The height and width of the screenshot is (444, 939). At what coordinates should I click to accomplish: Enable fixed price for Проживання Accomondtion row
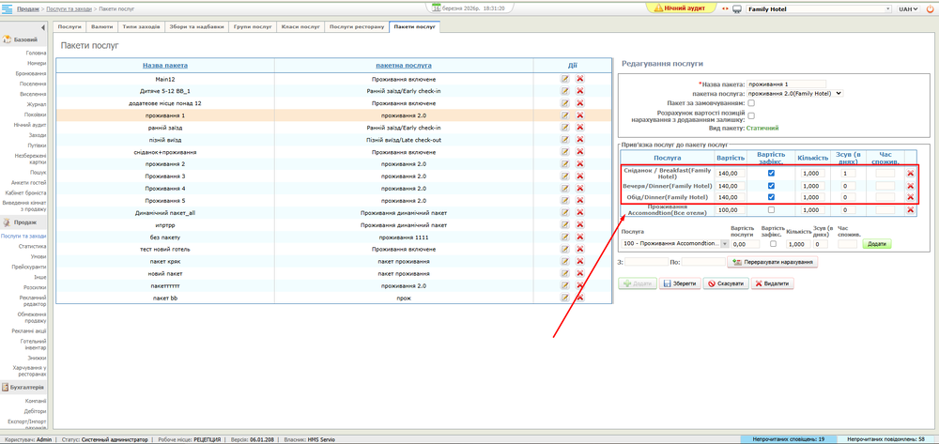pos(771,210)
